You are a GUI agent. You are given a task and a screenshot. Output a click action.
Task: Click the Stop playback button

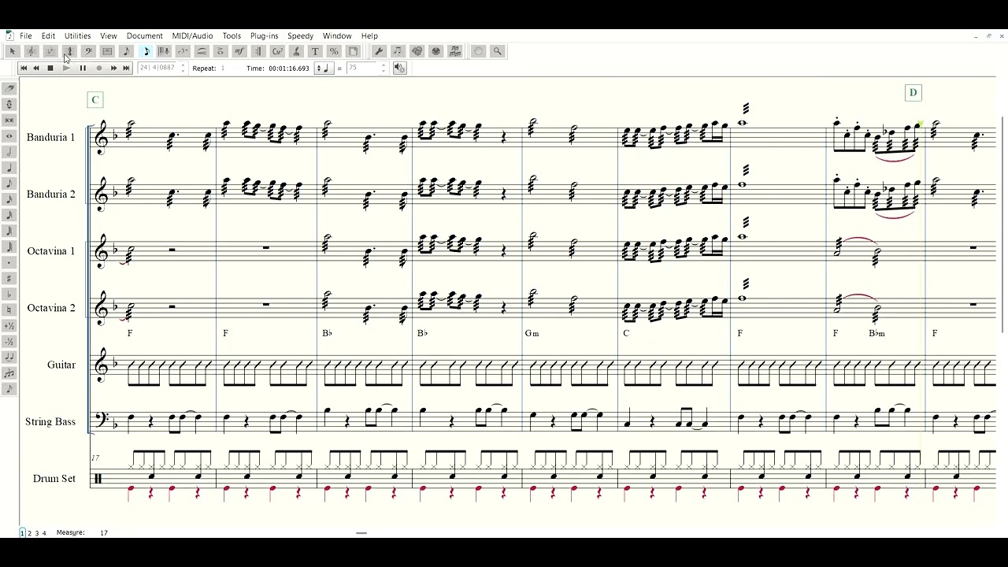50,69
